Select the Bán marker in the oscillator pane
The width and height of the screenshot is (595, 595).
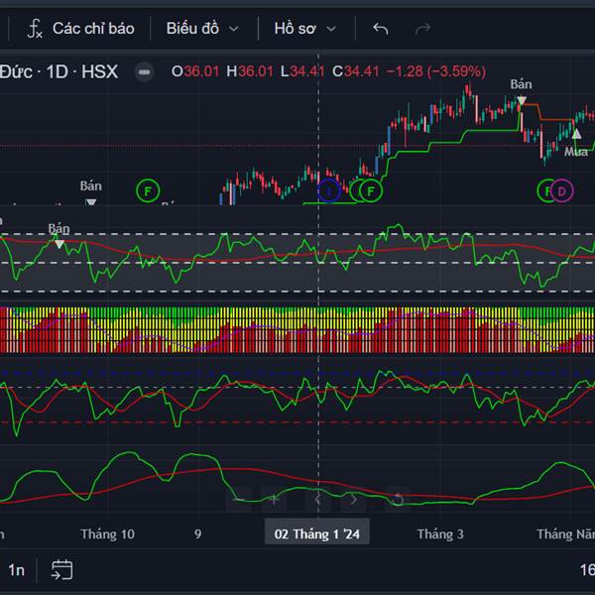[59, 234]
